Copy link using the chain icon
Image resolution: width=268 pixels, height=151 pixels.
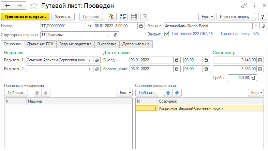[244, 6]
